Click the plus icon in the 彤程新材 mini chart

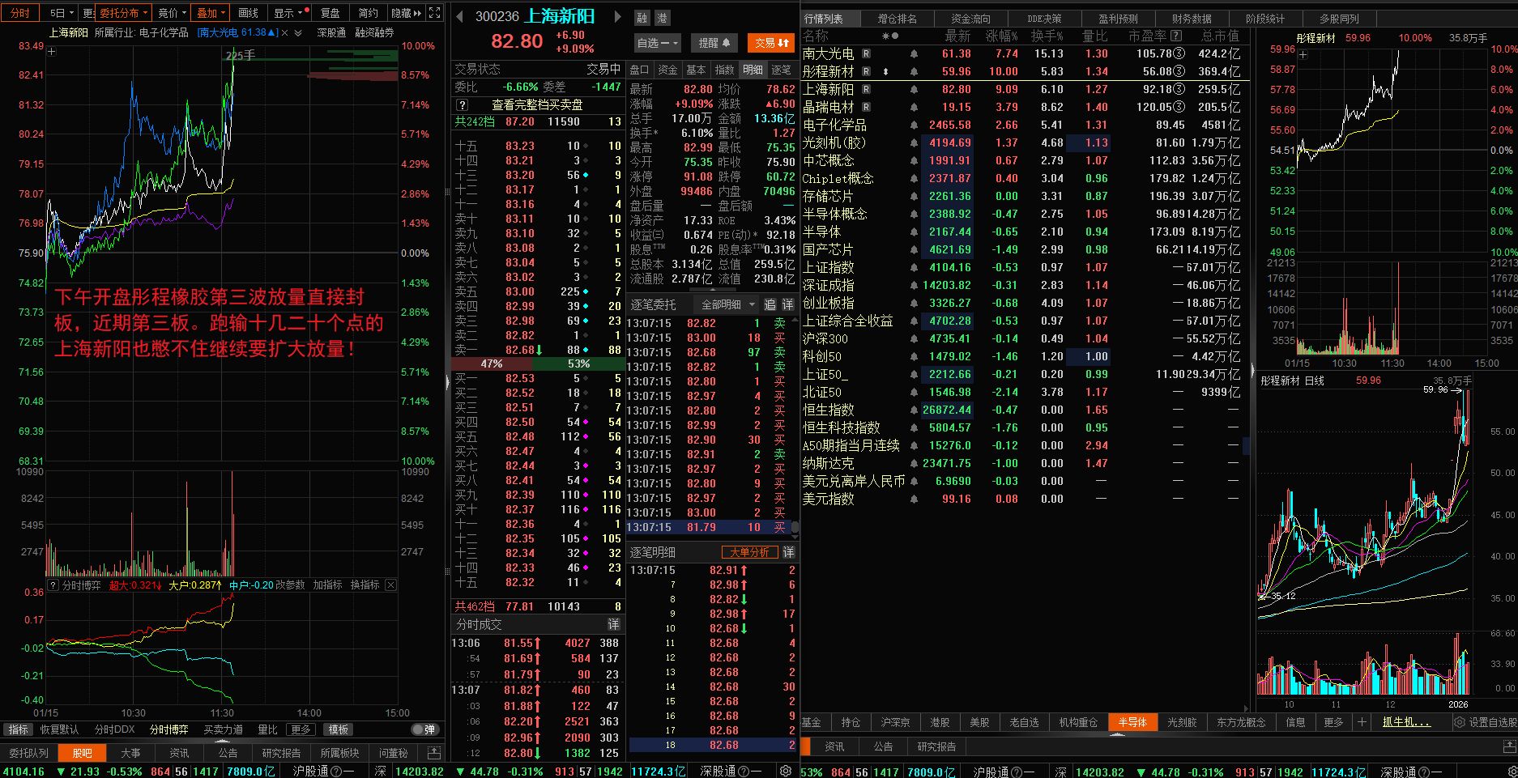pos(1303,55)
